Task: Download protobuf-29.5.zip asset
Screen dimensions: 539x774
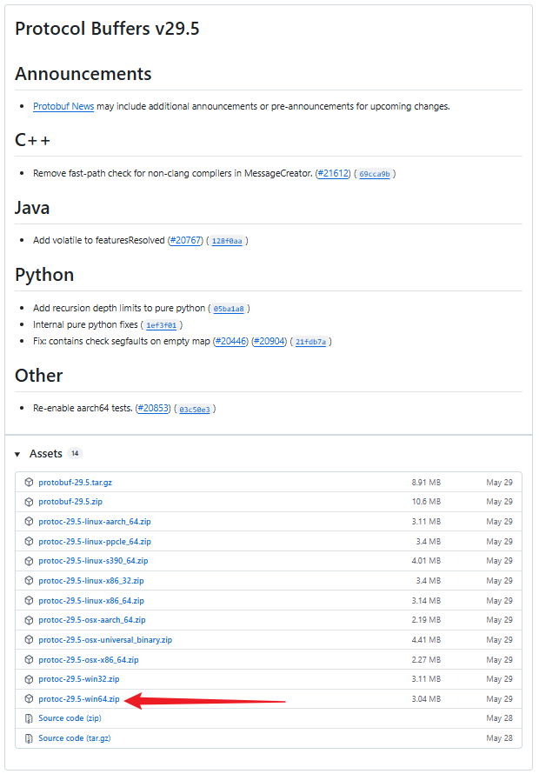Action: click(70, 502)
